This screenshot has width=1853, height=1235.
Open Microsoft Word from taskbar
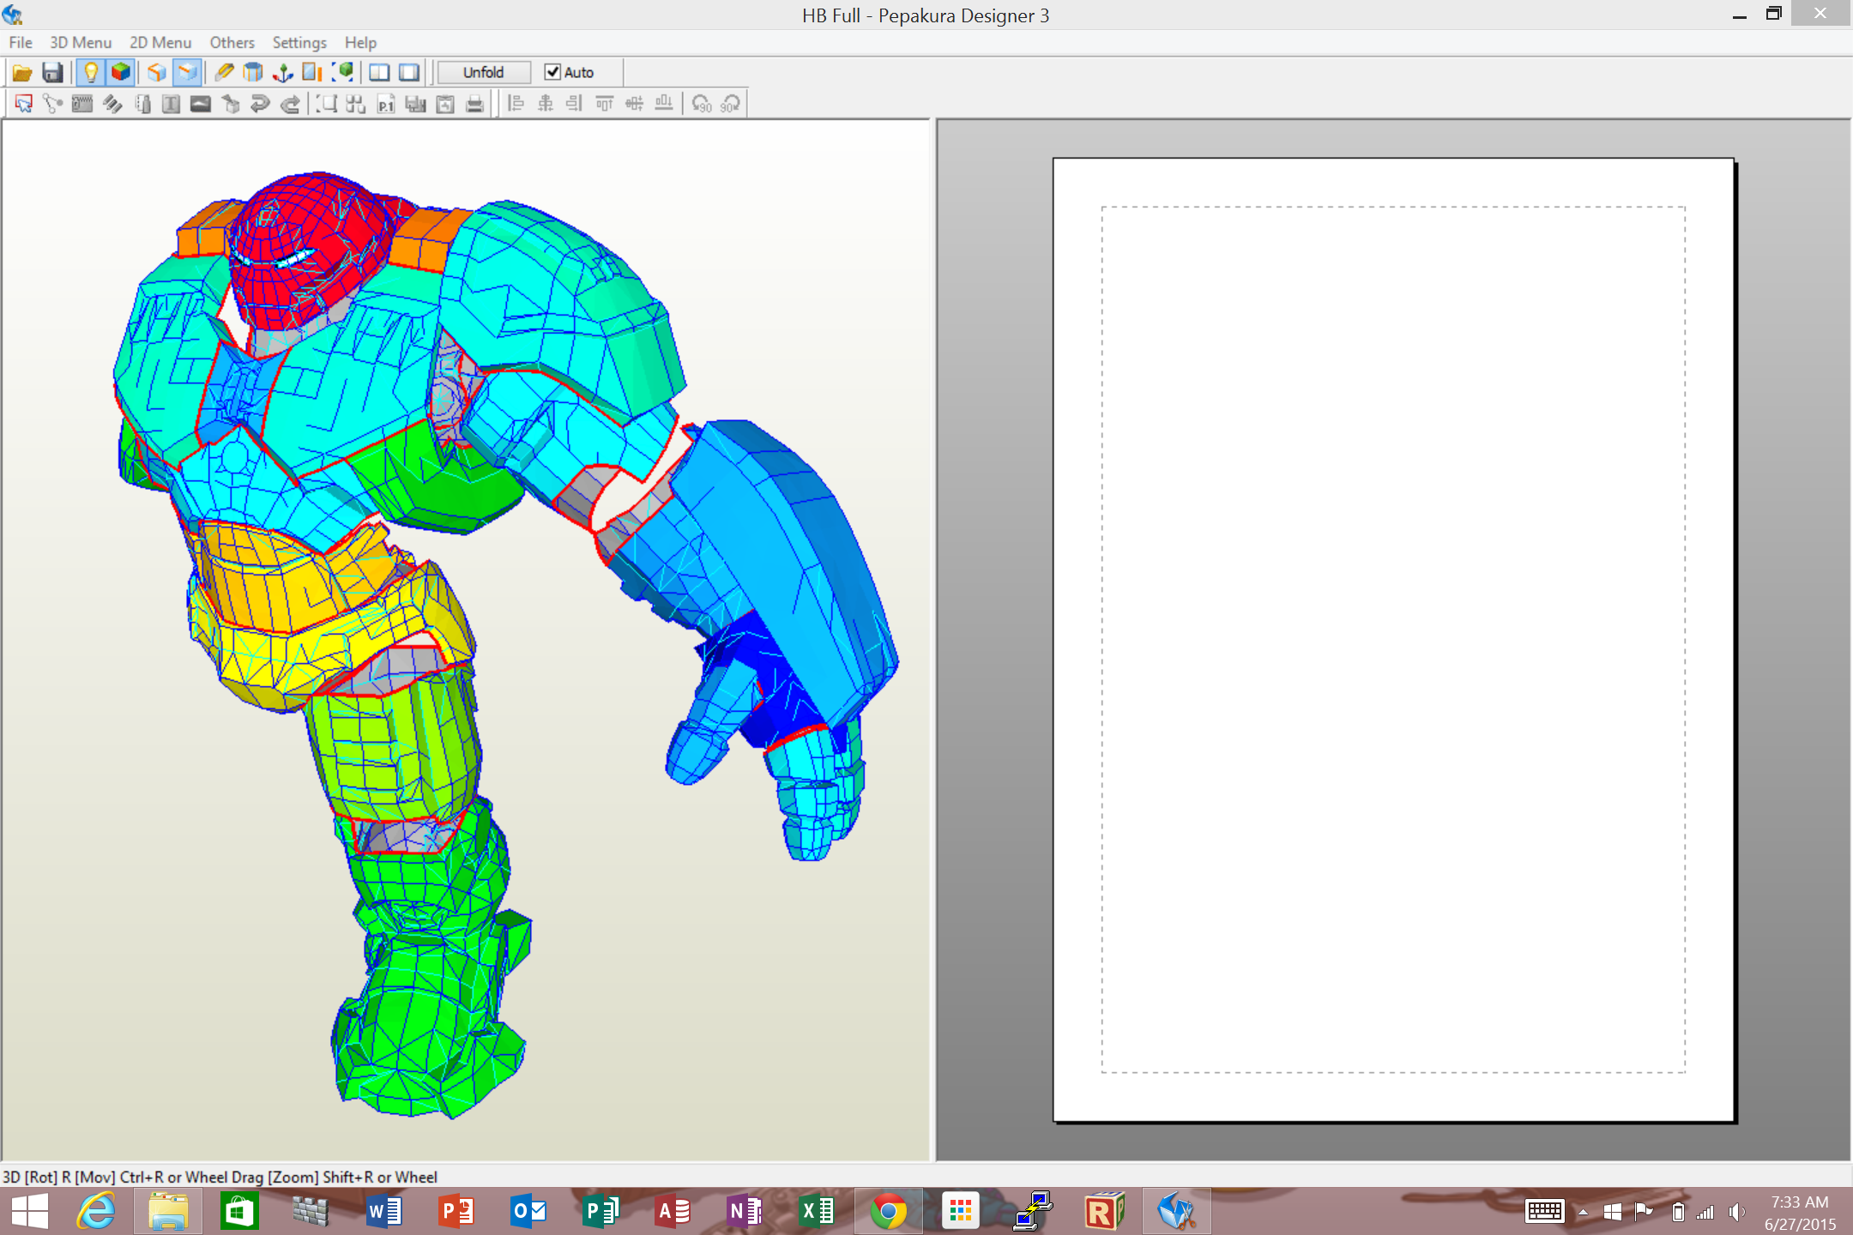click(x=384, y=1211)
